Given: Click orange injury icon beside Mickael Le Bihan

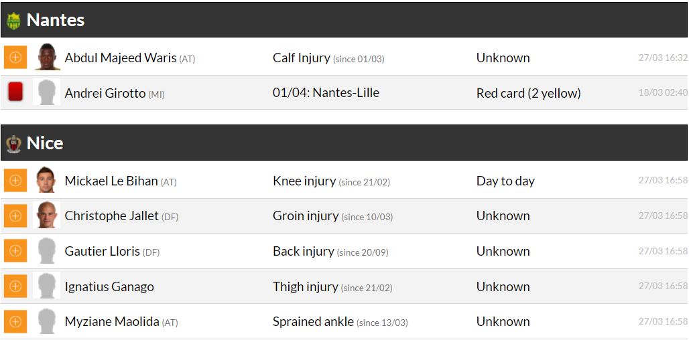Looking at the screenshot, I should click(x=15, y=181).
